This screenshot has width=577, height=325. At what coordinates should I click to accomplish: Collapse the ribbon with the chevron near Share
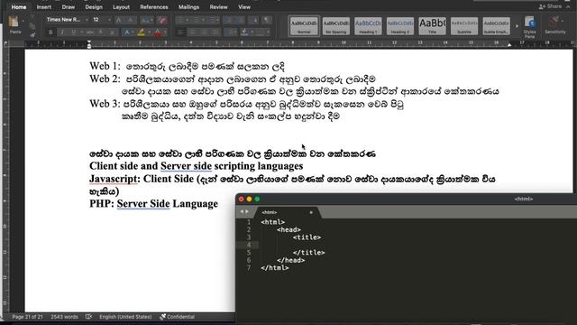coord(568,7)
